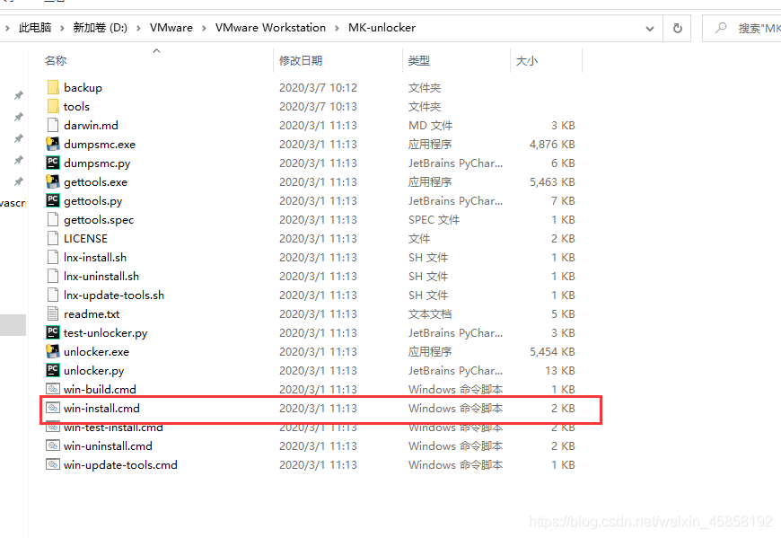Select the win-uninstall.cmd script icon

point(53,445)
